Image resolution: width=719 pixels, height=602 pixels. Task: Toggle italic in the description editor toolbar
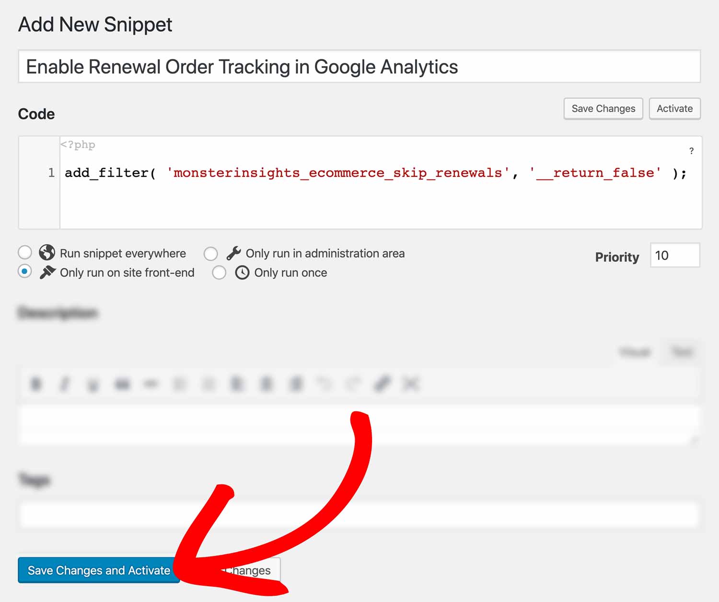point(65,384)
